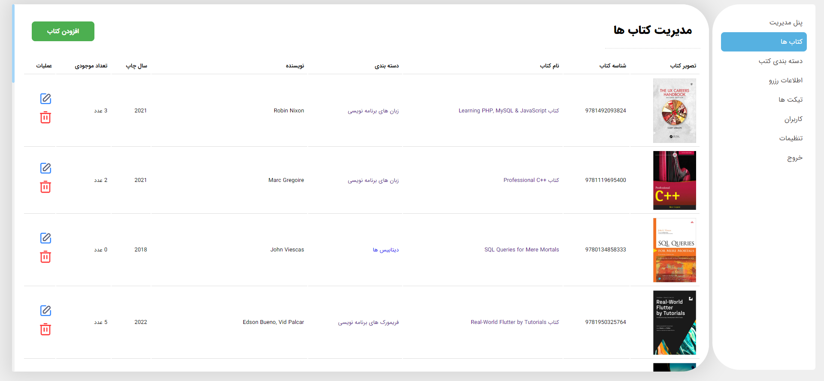
Task: Click the Professional C++ cover image
Action: tap(674, 180)
